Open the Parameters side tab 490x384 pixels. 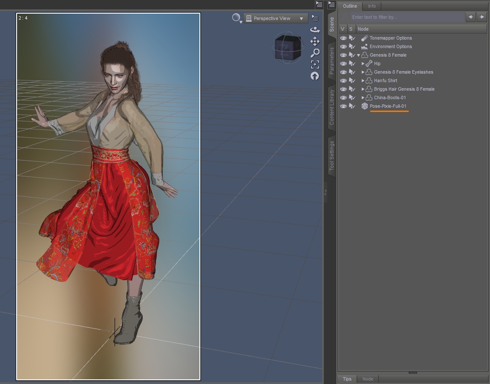331,61
